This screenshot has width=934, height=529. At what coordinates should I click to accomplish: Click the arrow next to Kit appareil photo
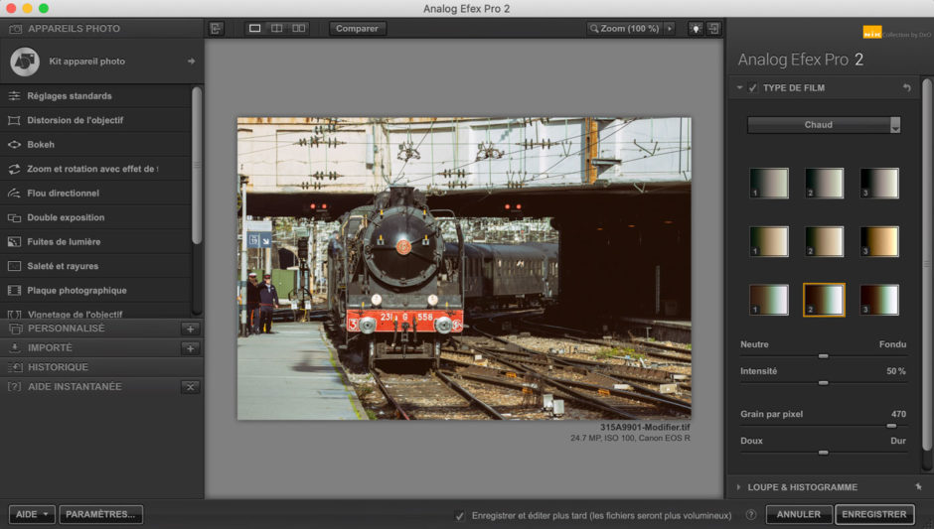(x=191, y=62)
